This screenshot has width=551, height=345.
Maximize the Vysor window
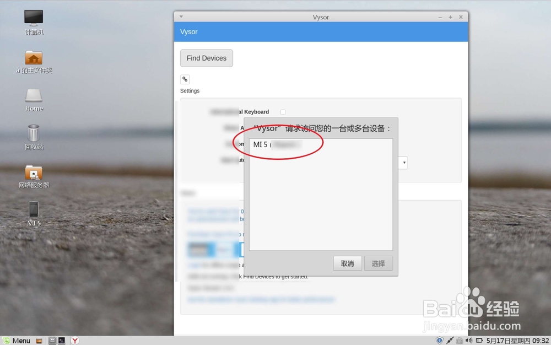pos(450,17)
